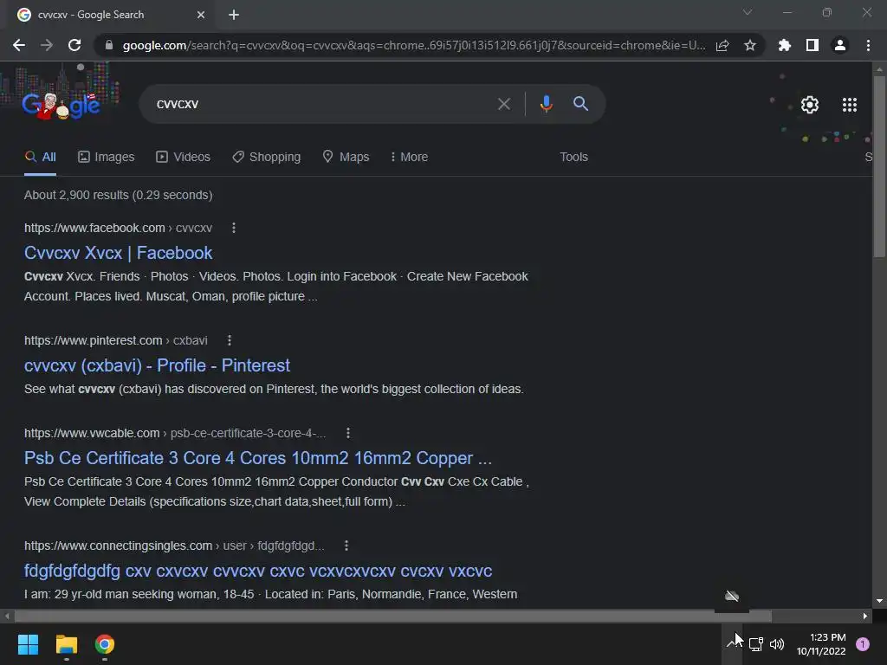Close the cvvcxv Google Search tab
This screenshot has height=665, width=887.
[201, 15]
